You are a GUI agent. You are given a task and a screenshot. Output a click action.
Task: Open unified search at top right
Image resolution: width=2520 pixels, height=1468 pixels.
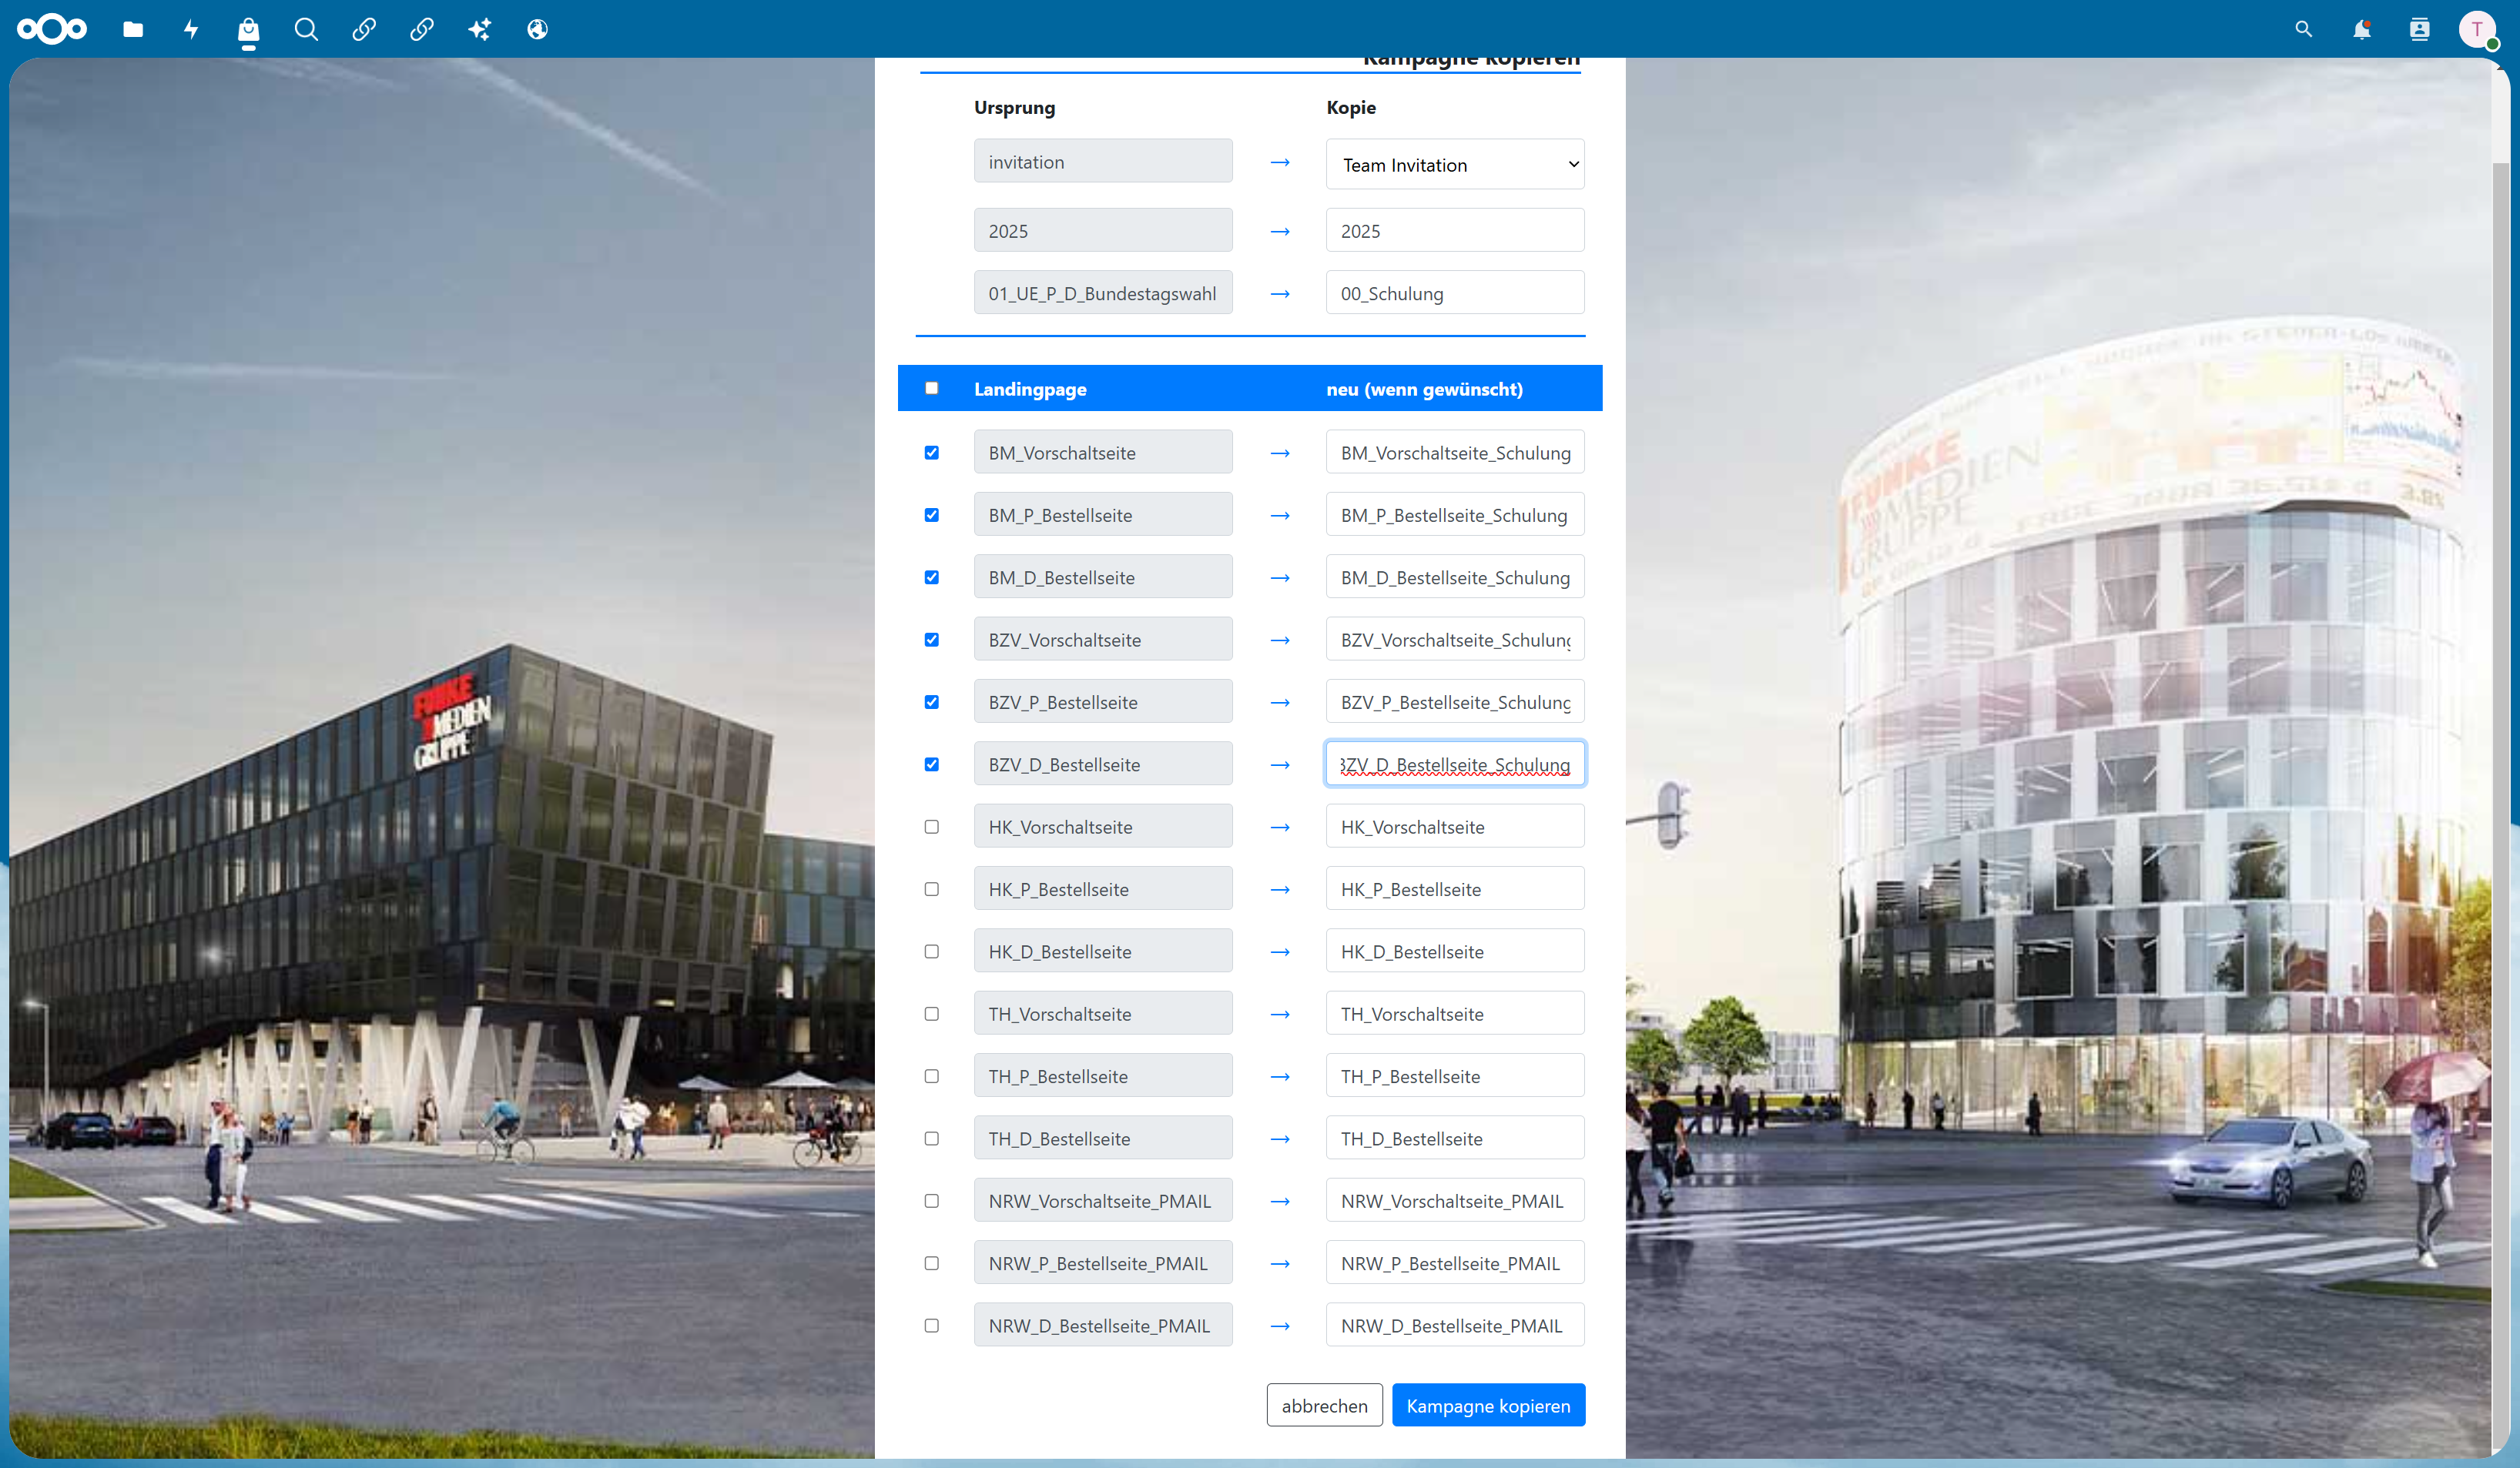2304,29
